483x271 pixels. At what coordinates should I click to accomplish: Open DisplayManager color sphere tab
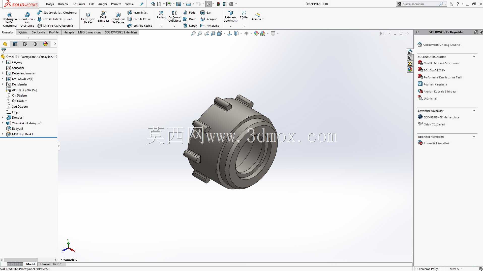45,44
